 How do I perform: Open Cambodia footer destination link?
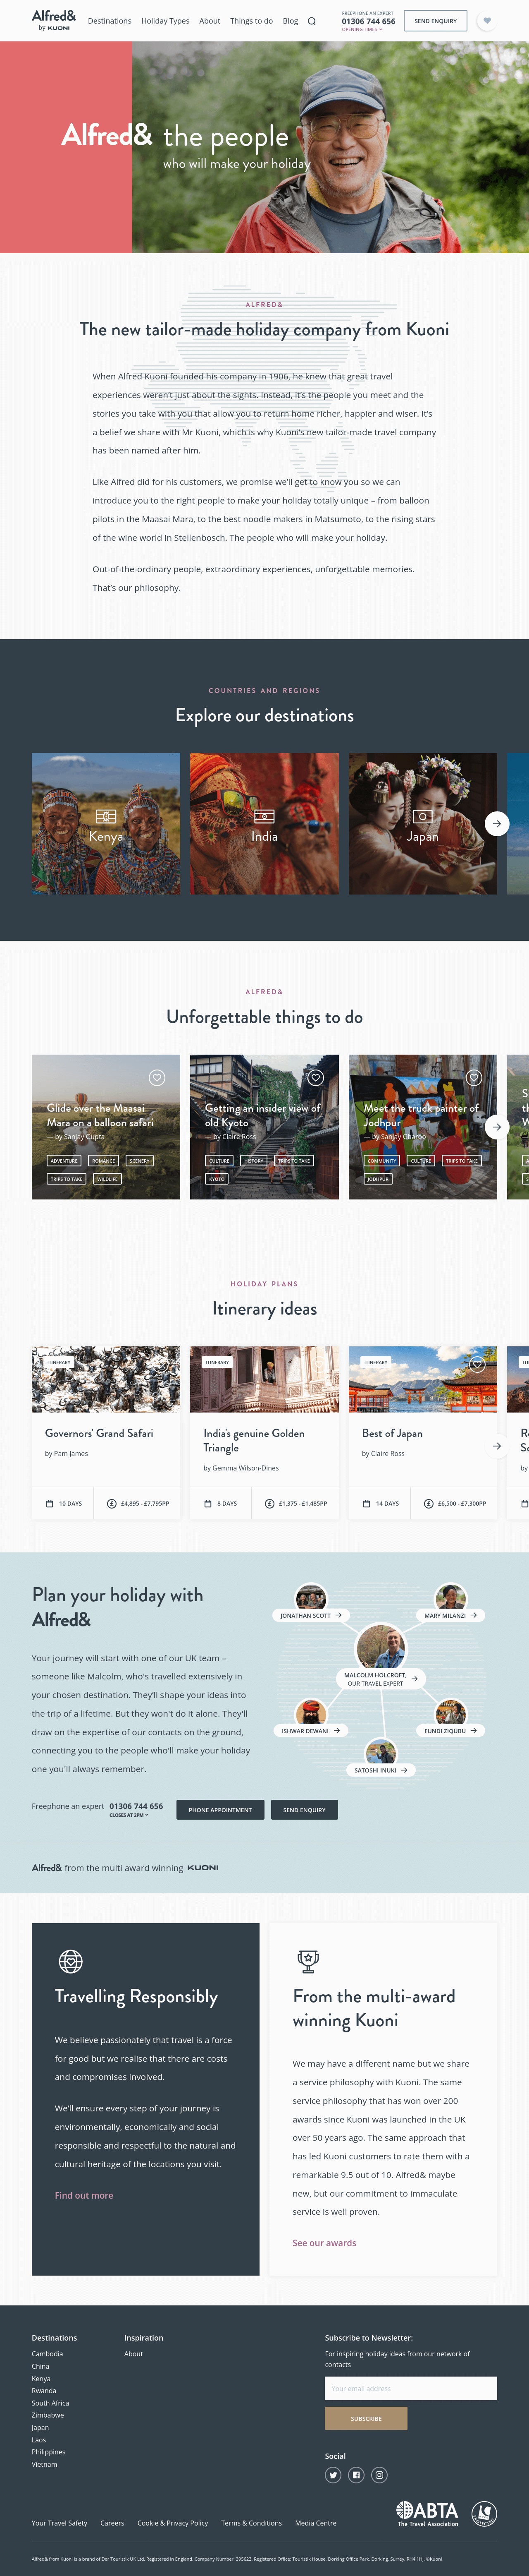[47, 2353]
